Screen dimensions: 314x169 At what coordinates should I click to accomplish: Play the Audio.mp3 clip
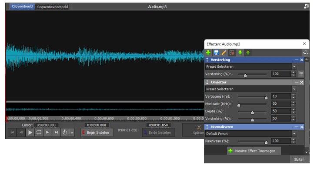[x=30, y=133]
